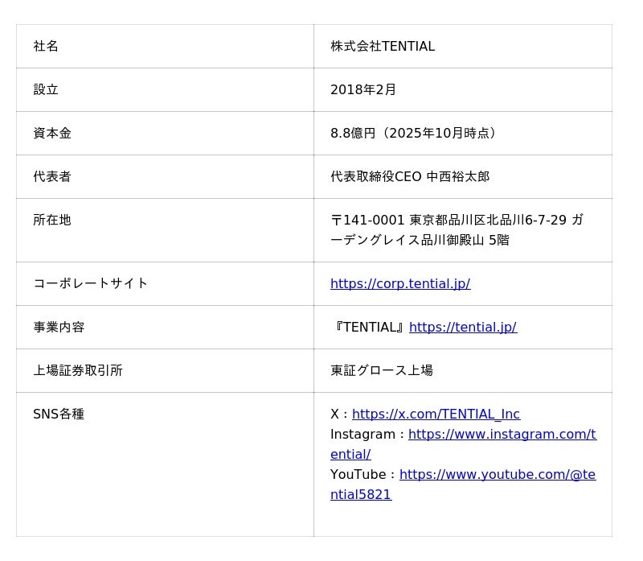The height and width of the screenshot is (561, 643).
Task: Select the コーポレートサイト label cell
Action: click(x=91, y=283)
